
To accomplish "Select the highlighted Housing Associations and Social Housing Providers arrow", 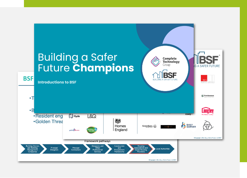I will click(141, 149).
